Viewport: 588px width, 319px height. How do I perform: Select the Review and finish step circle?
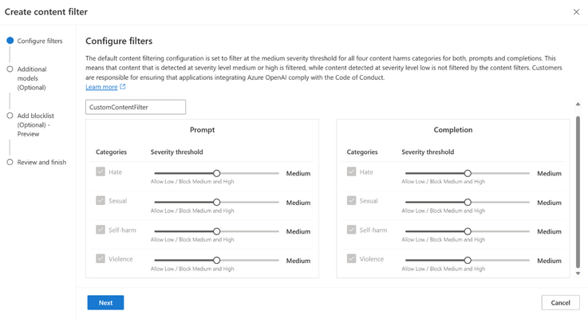10,162
